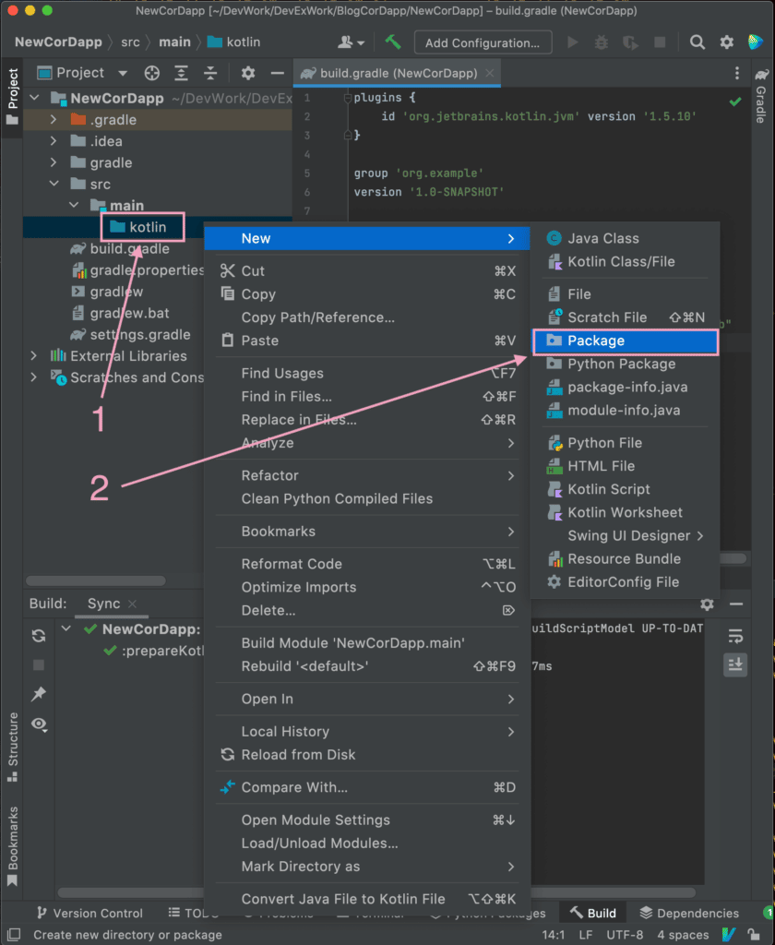Open Structure side tool window
Image resolution: width=775 pixels, height=945 pixels.
click(12, 748)
